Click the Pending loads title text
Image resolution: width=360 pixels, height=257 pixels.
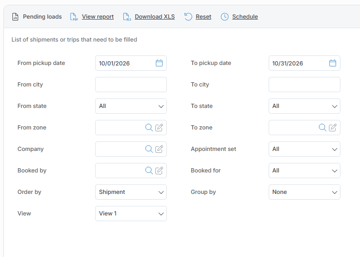coord(42,17)
